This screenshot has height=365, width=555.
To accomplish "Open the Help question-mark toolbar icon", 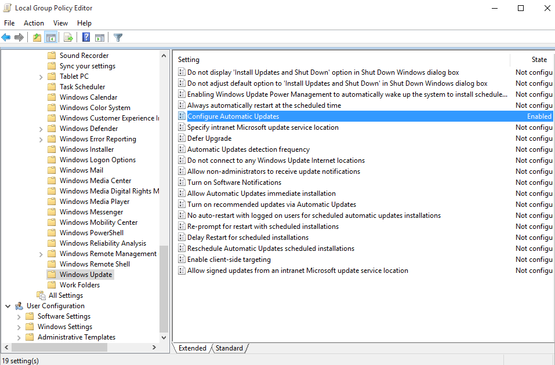I will [x=86, y=37].
